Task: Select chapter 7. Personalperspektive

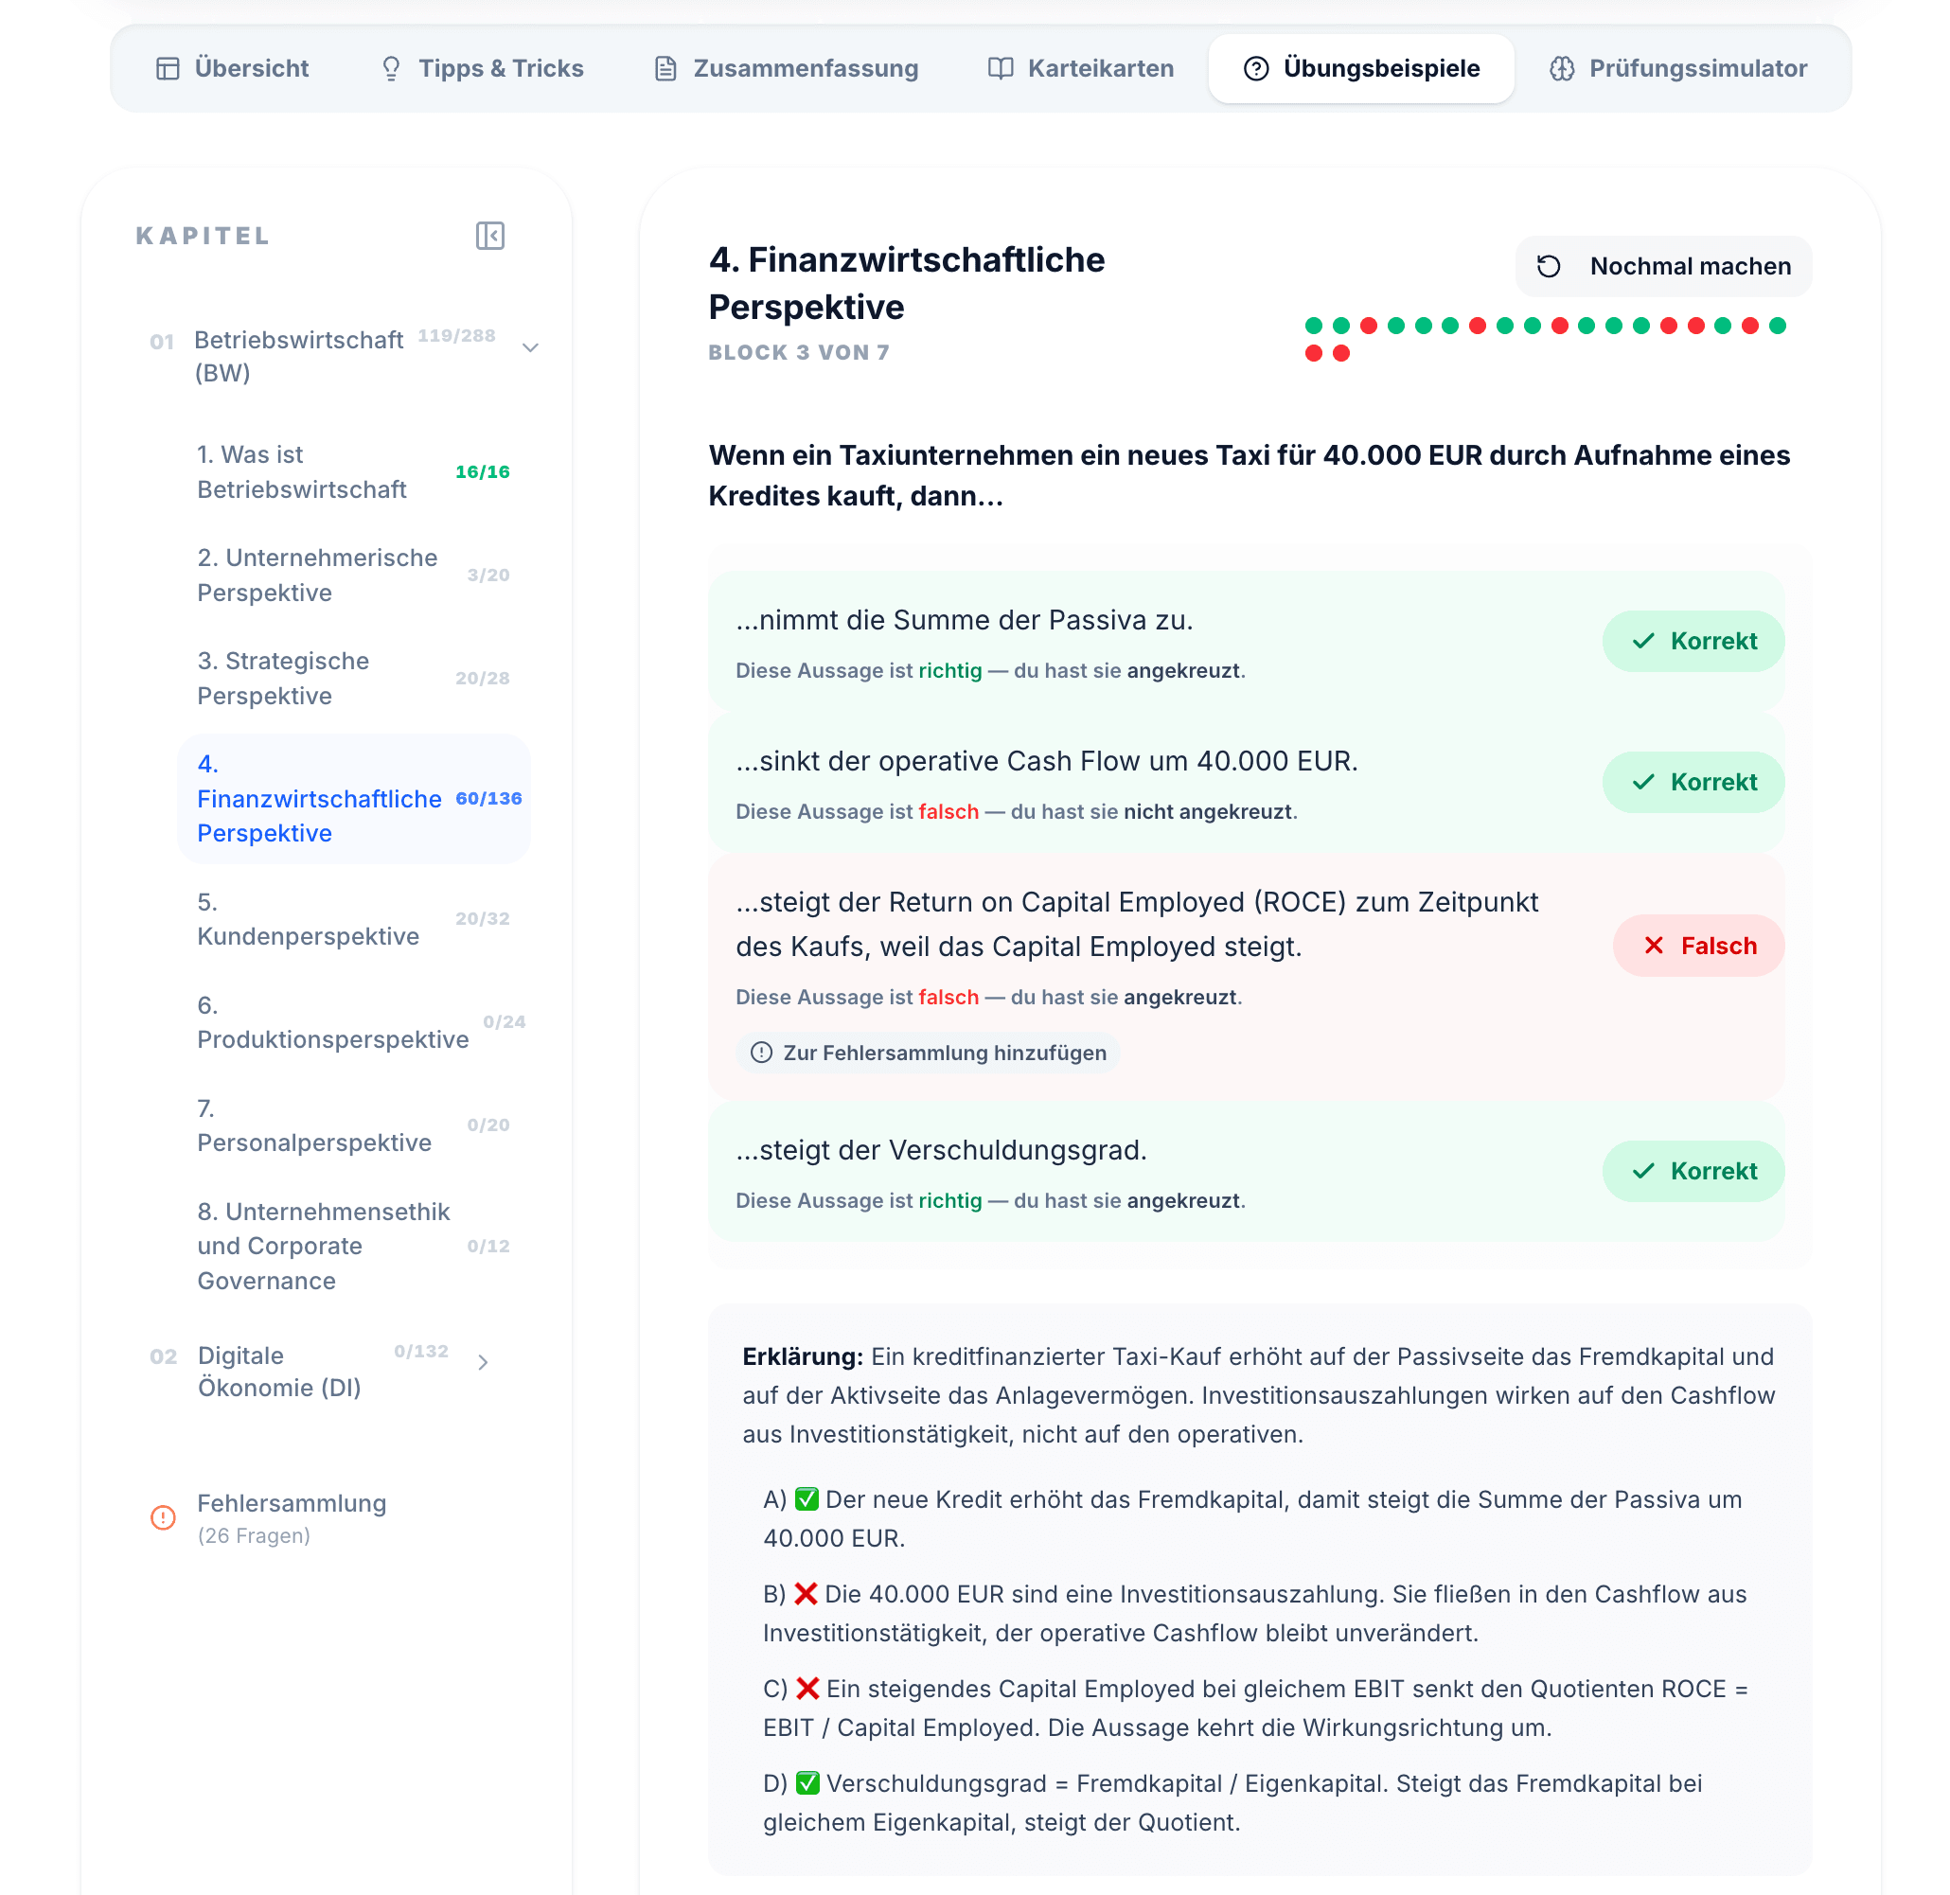Action: click(354, 1125)
